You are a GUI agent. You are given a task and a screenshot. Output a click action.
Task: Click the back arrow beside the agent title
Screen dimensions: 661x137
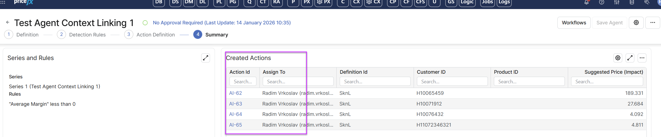[8, 22]
